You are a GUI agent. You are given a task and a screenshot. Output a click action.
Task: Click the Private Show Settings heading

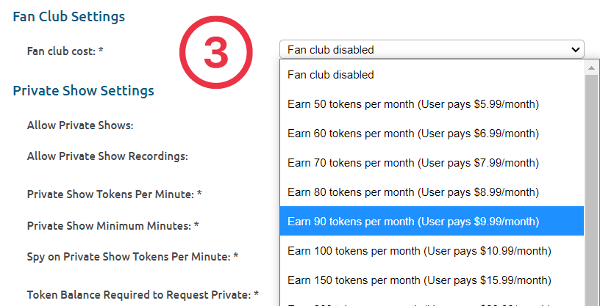pyautogui.click(x=83, y=91)
